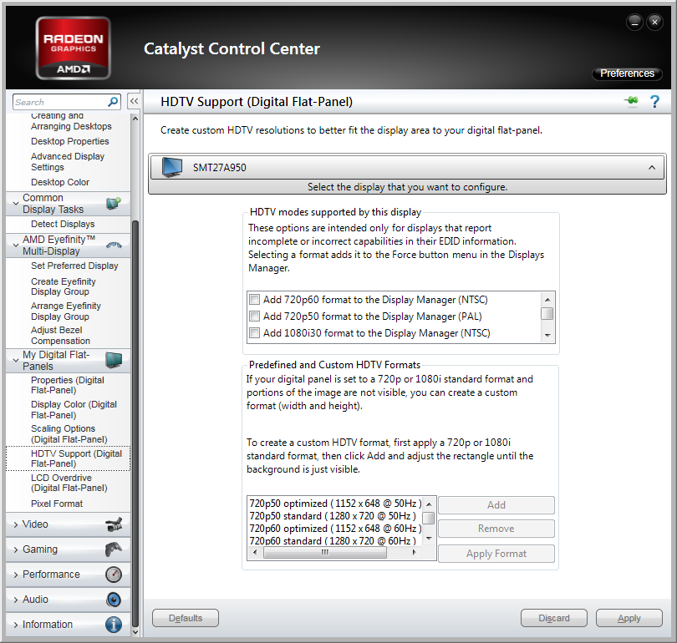Collapse sidebar with double-arrow icon
Image resolution: width=677 pixels, height=643 pixels.
135,101
